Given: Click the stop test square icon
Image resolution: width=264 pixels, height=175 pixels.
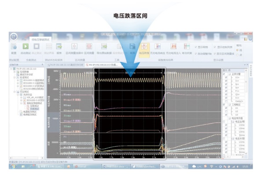Looking at the screenshot, I should coord(37,47).
